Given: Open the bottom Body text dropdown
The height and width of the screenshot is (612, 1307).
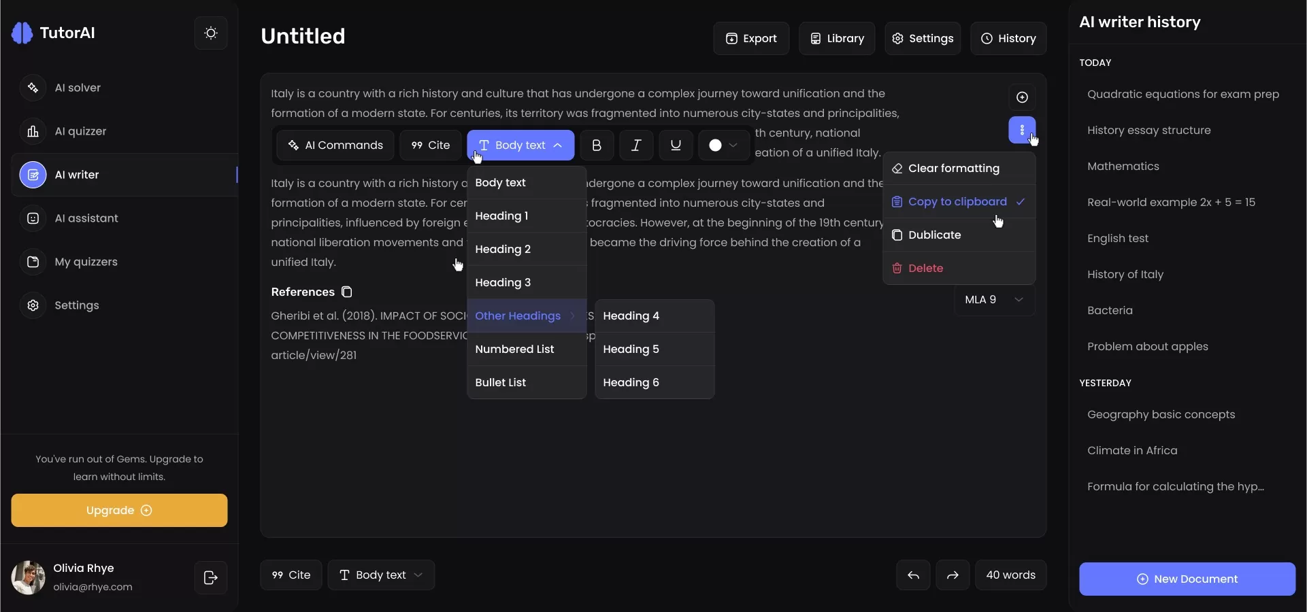Looking at the screenshot, I should (381, 575).
